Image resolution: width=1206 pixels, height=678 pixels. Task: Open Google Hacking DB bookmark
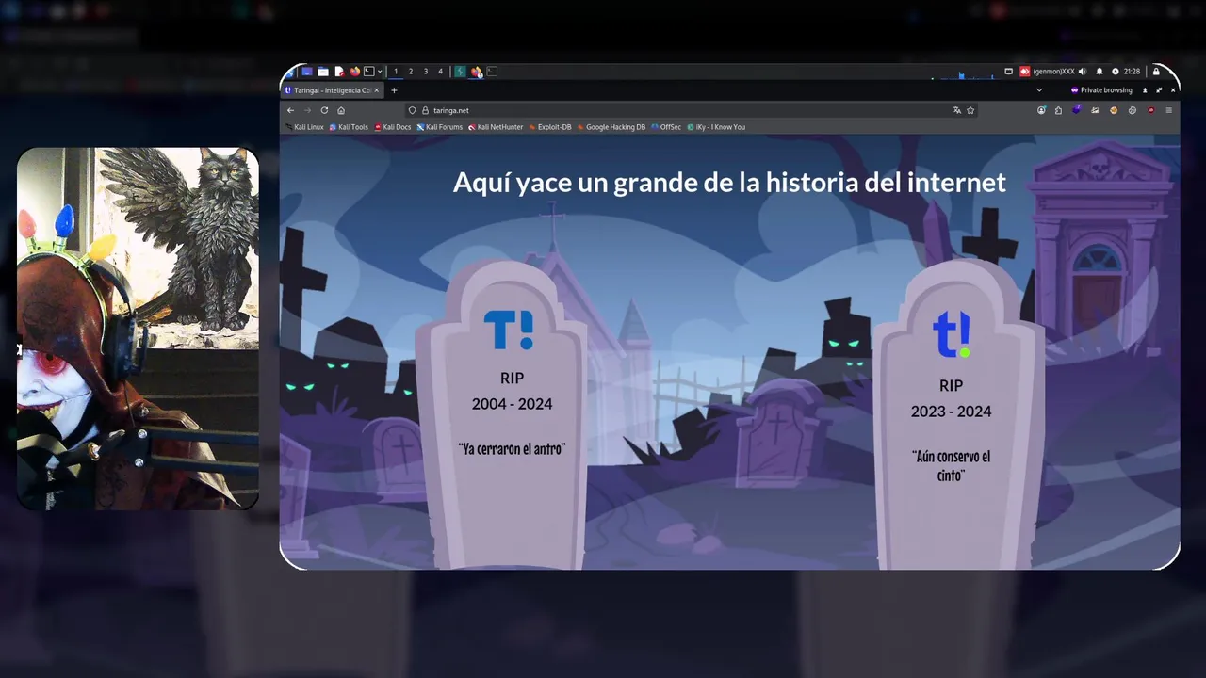[x=611, y=127]
